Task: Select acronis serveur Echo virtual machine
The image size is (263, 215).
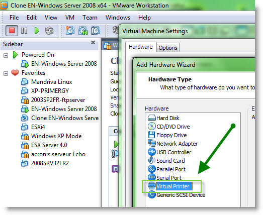Action: pyautogui.click(x=58, y=154)
